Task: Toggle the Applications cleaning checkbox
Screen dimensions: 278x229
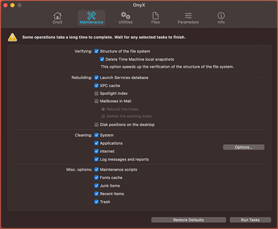Action: pos(97,143)
